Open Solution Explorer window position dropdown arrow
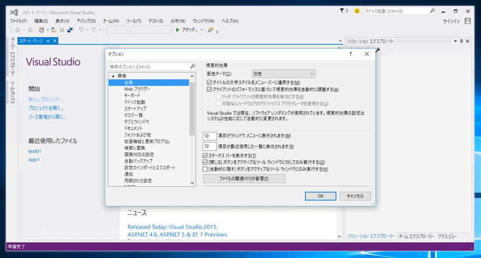Viewport: 481px width, 258px height. pos(455,41)
